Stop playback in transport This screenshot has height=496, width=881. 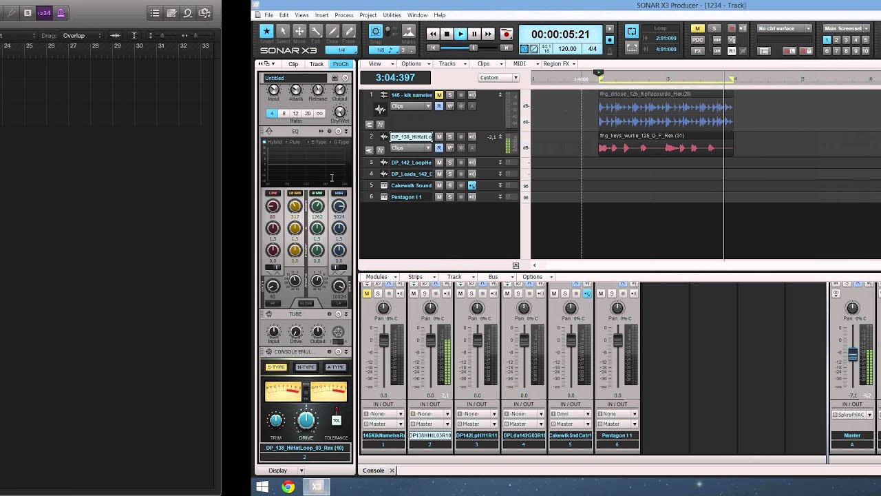coord(447,34)
